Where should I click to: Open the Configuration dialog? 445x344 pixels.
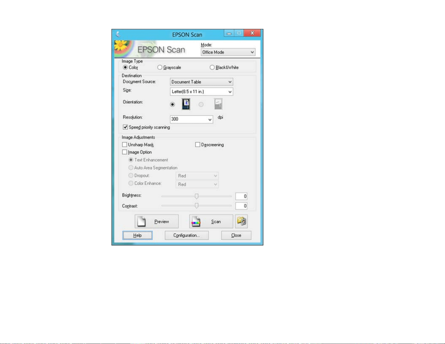coord(187,235)
